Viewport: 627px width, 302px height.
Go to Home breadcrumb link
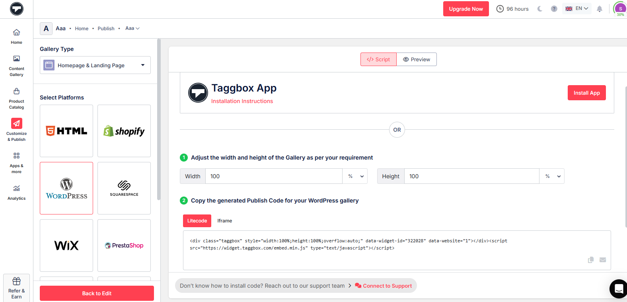(82, 29)
